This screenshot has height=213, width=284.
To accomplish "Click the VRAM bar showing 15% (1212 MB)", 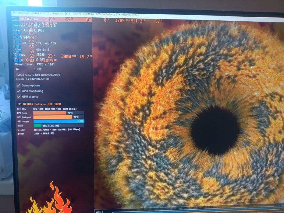I will (x=59, y=125).
